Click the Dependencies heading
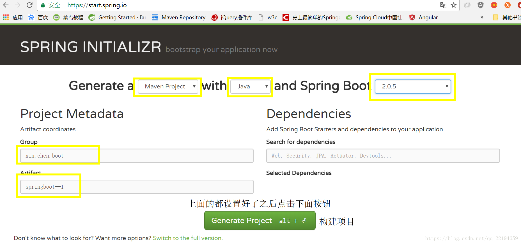Image resolution: width=521 pixels, height=244 pixels. [309, 114]
